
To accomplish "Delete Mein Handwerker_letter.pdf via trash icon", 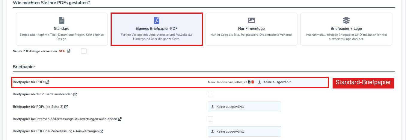I will click(253, 82).
